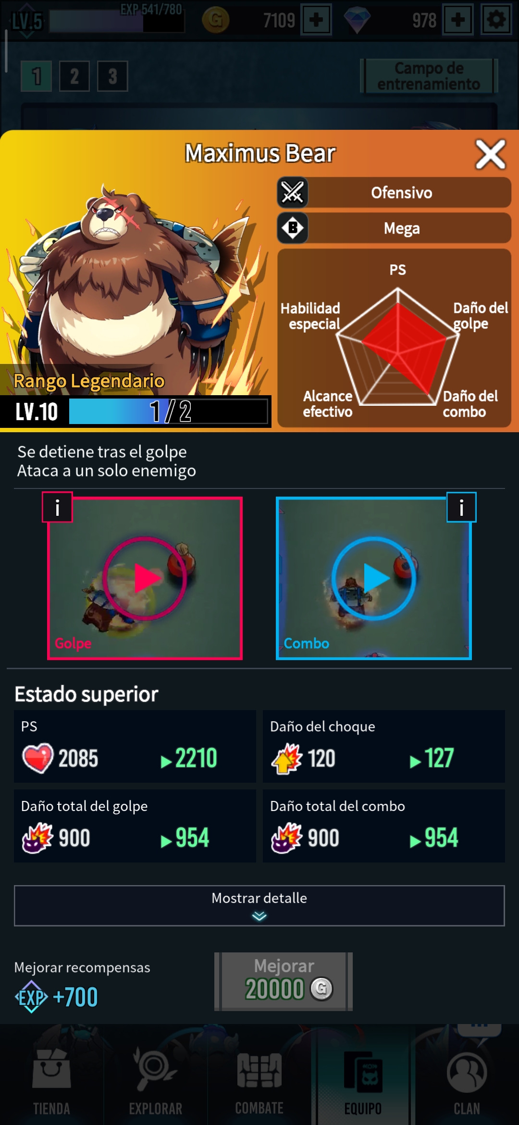Tap the Mega class B icon

click(292, 228)
